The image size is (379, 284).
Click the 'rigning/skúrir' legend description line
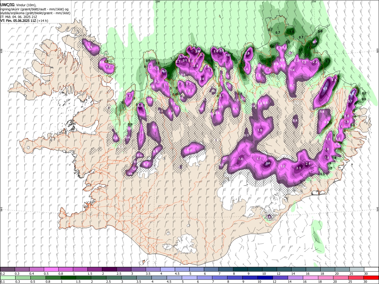(35, 9)
